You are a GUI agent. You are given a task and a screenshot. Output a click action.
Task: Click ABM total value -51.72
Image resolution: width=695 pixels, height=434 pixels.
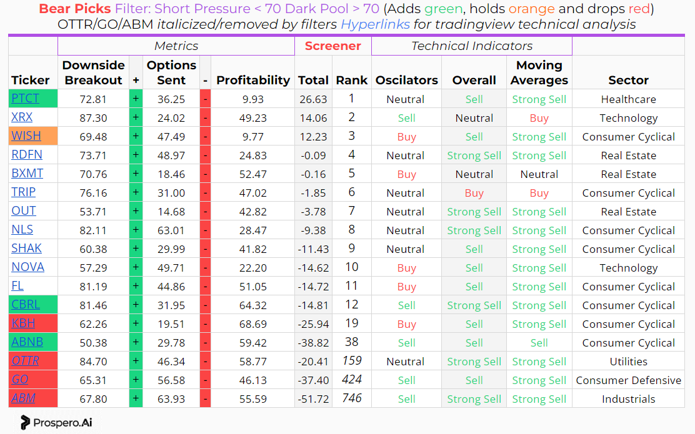click(313, 399)
